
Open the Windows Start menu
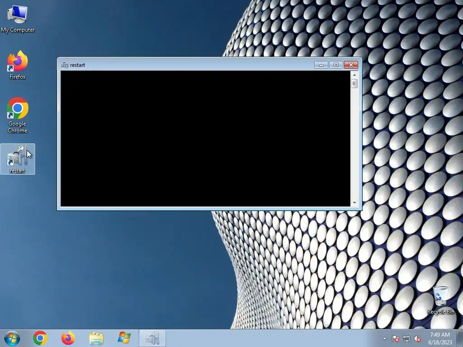[12, 338]
